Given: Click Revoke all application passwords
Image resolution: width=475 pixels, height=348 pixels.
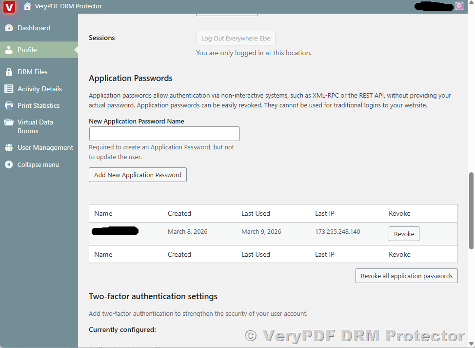Looking at the screenshot, I should pyautogui.click(x=407, y=276).
